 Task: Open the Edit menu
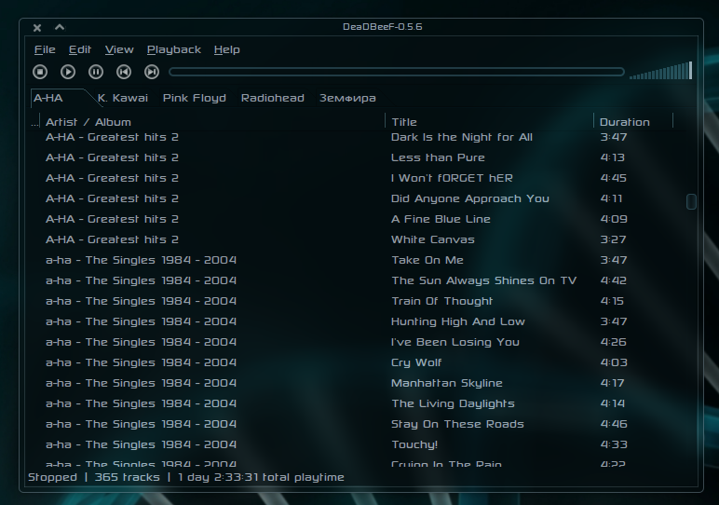coord(80,49)
